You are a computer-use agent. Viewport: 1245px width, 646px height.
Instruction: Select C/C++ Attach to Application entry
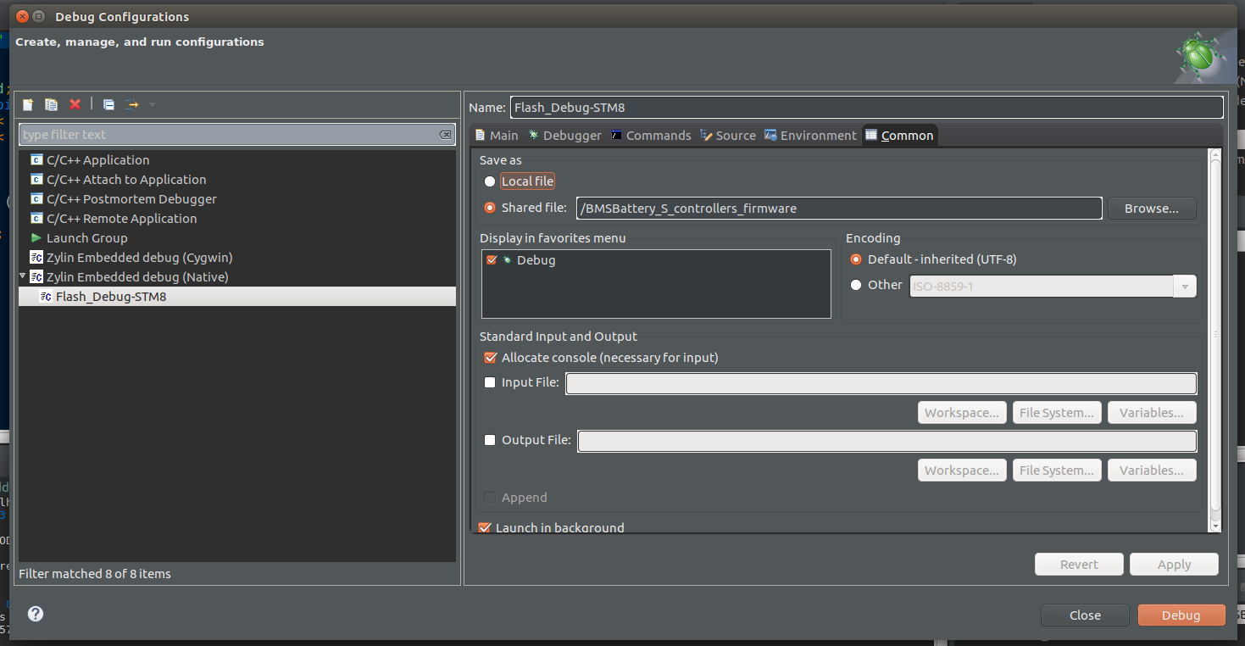point(126,180)
